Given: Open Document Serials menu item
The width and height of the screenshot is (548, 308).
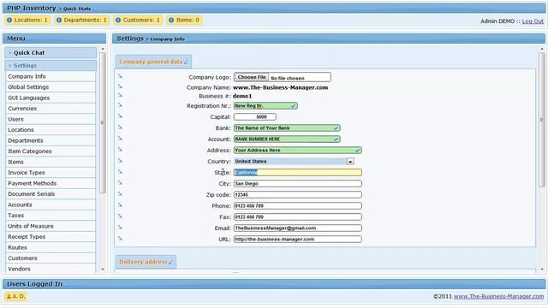Looking at the screenshot, I should 51,194.
